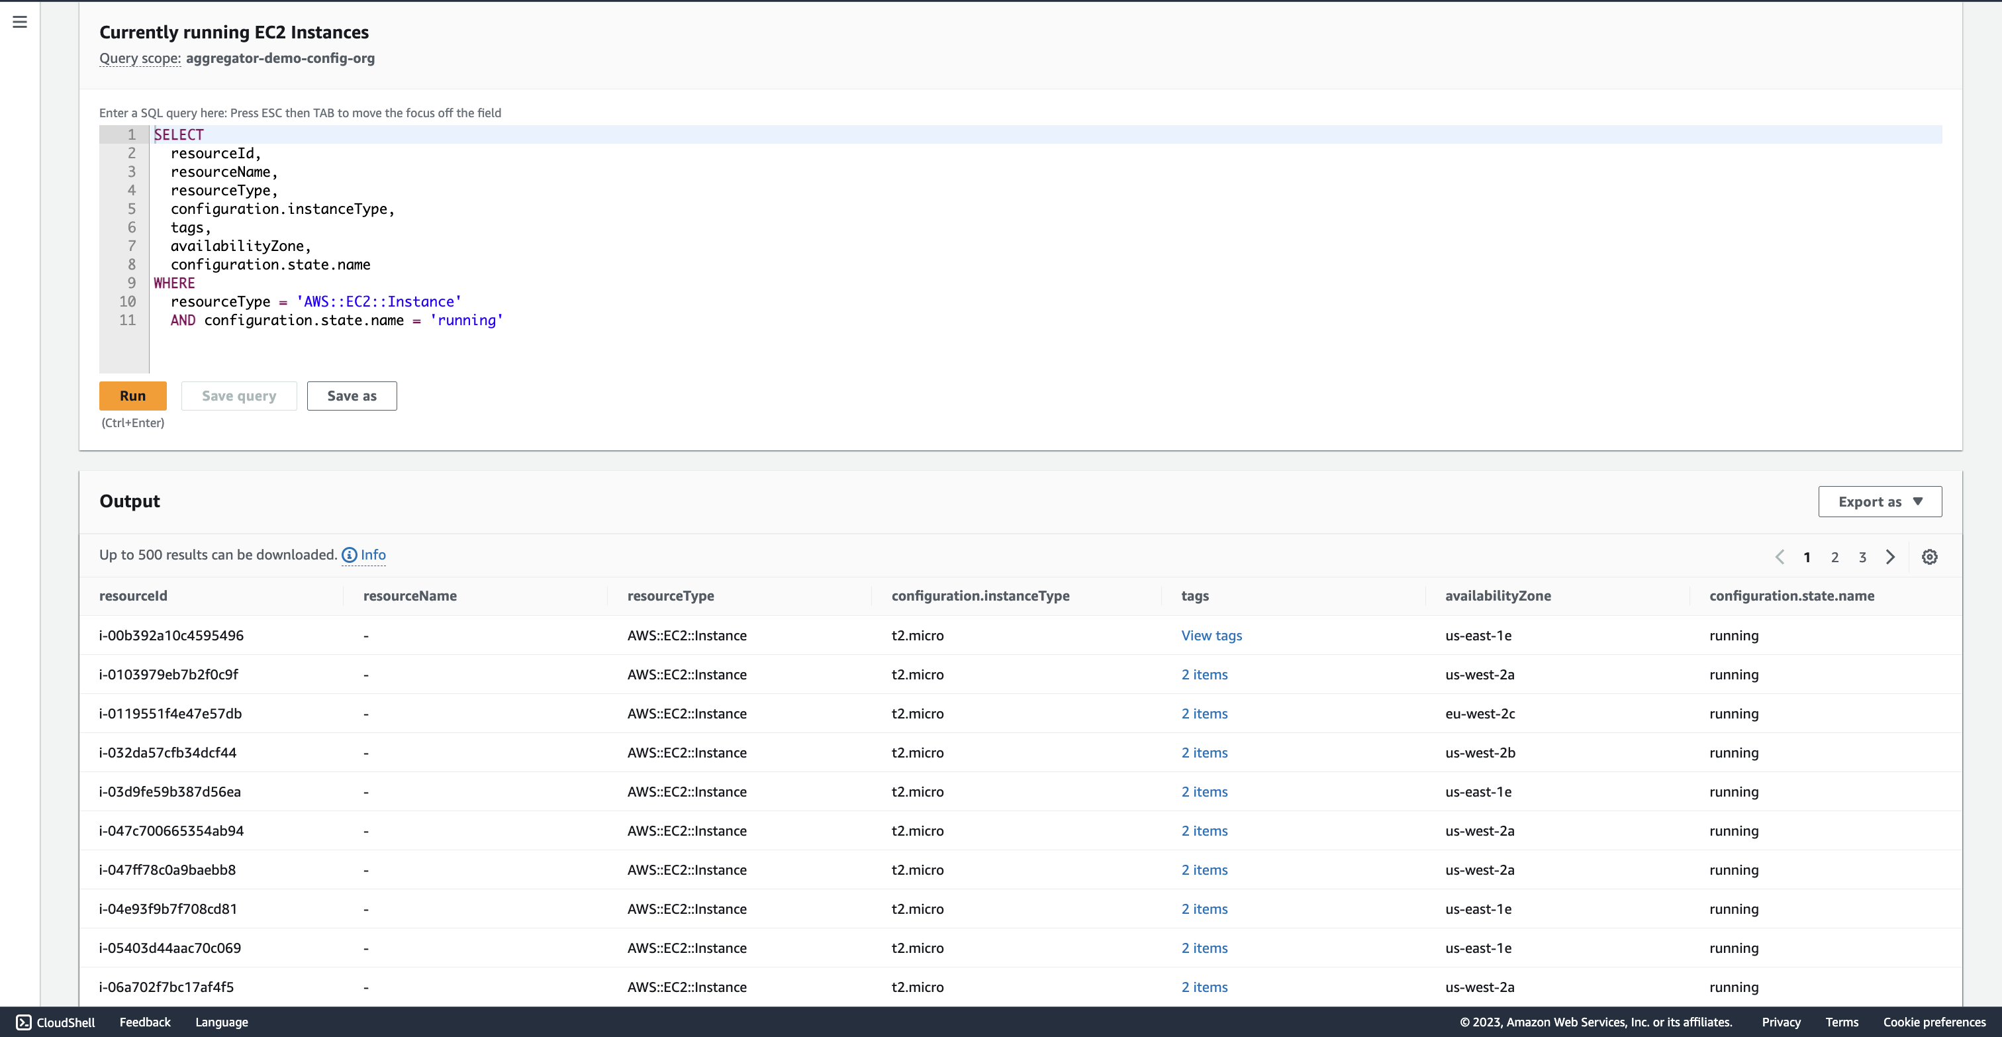The width and height of the screenshot is (2002, 1037).
Task: Open 2 items tags for i-0103979eb7b2f0c9f
Action: pyautogui.click(x=1204, y=674)
